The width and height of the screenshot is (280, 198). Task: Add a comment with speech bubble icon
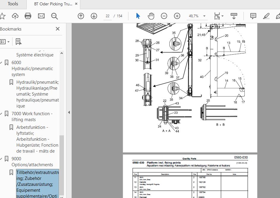tap(253, 16)
